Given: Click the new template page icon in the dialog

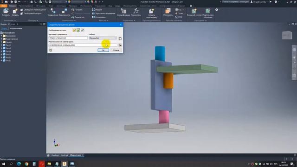Looking at the screenshot, I should click(120, 39).
